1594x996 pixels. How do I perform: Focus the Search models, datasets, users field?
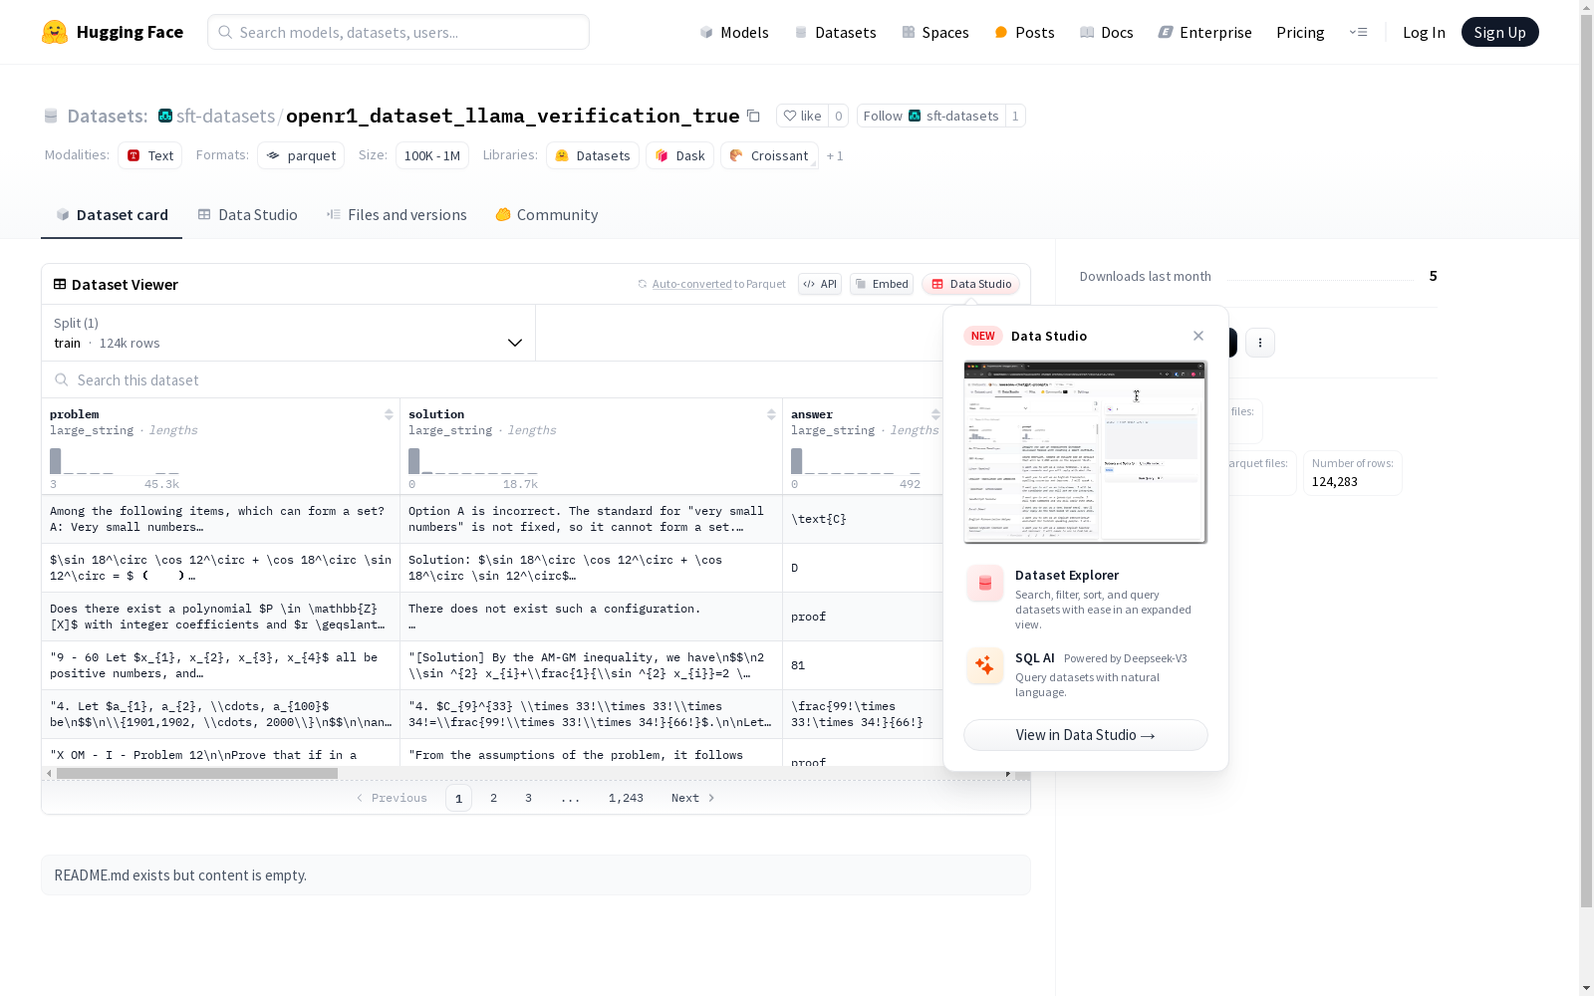click(398, 32)
